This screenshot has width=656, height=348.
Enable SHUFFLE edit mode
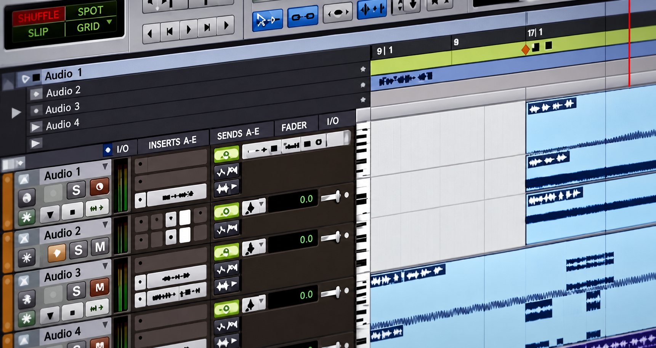38,16
